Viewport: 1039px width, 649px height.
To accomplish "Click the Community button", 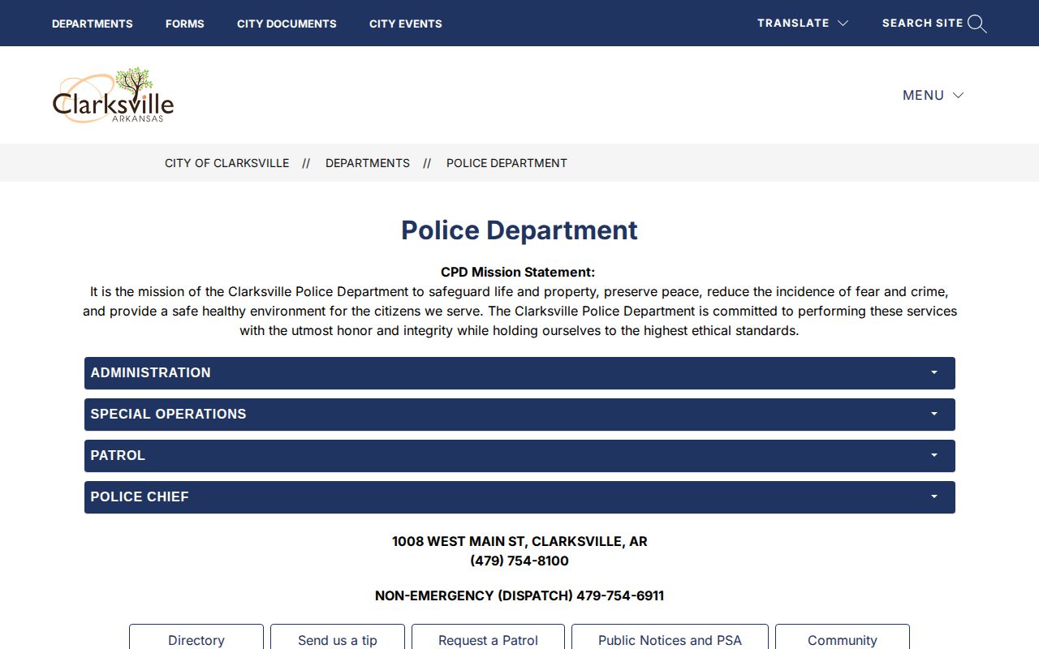I will [x=843, y=637].
